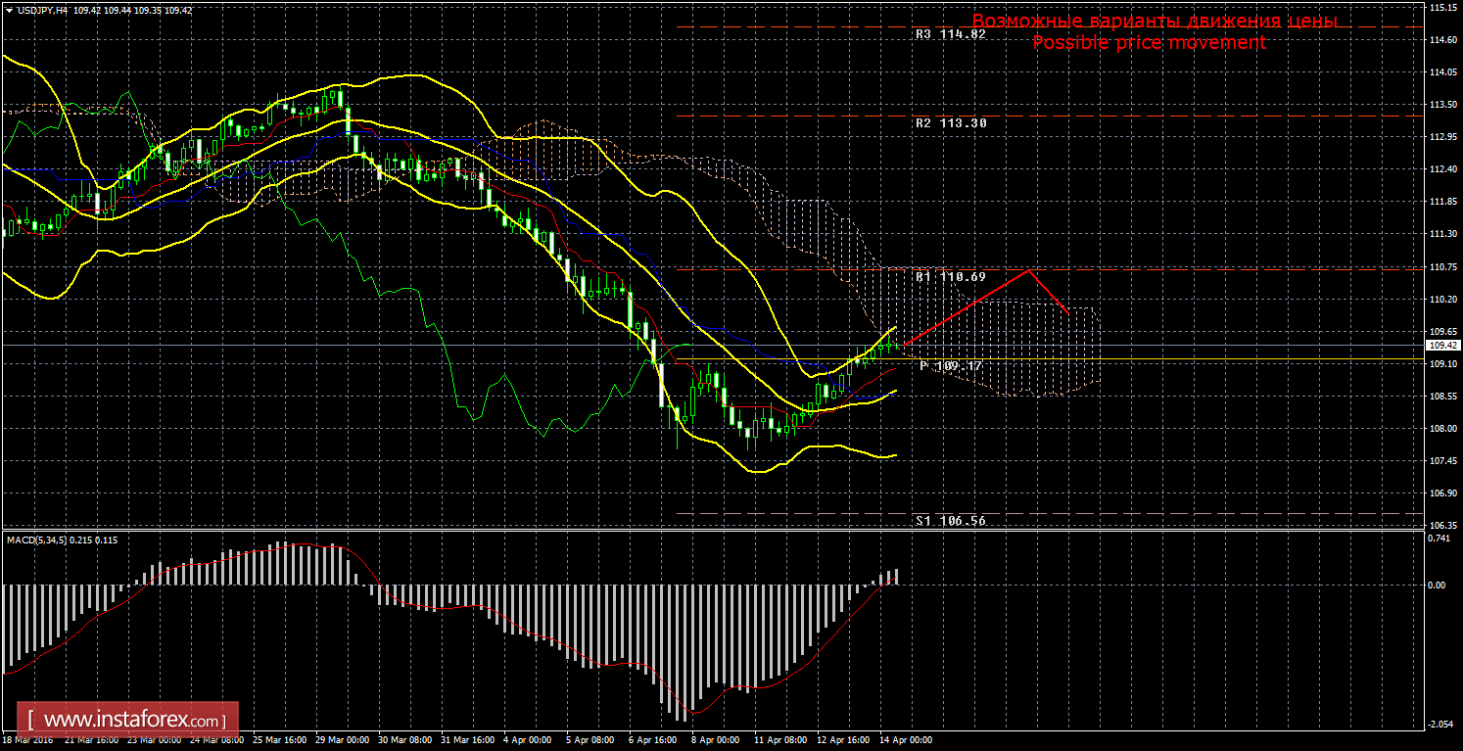
Task: Click the 14 Apr 00:00 date on time axis
Action: 905,740
